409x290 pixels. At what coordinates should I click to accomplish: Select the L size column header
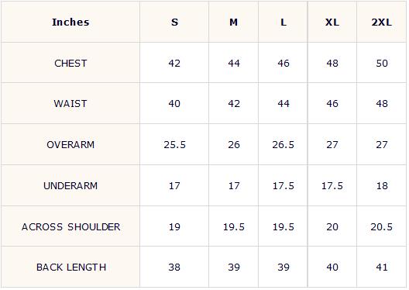pos(284,22)
